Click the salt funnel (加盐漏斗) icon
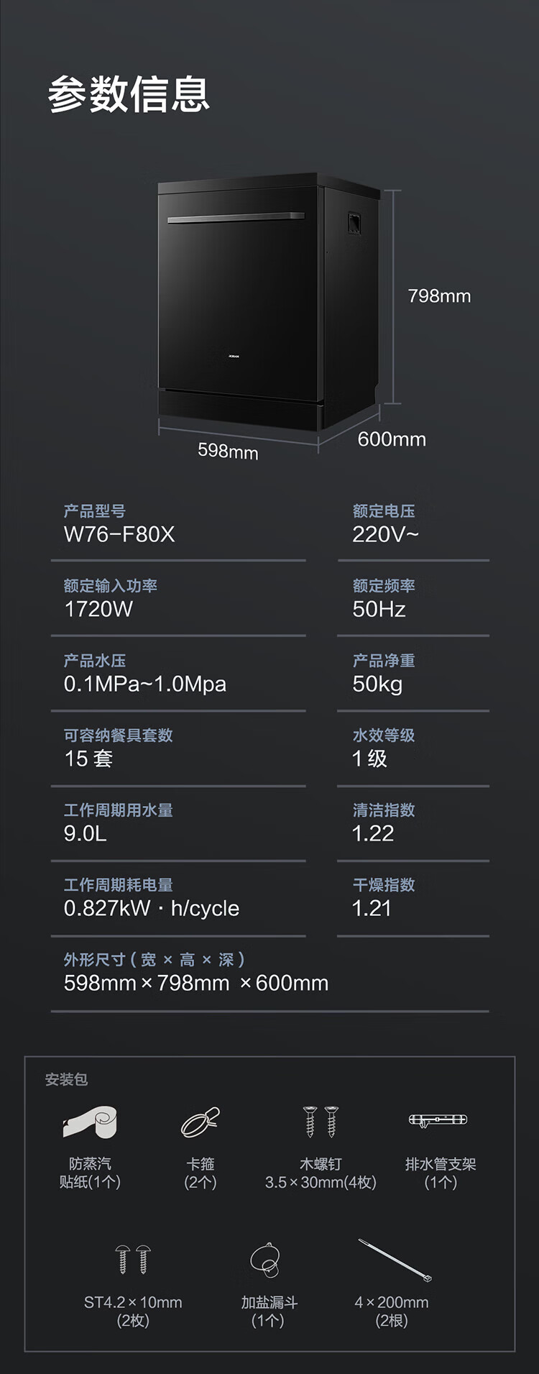Screen dimensions: 539x1374 click(264, 1260)
